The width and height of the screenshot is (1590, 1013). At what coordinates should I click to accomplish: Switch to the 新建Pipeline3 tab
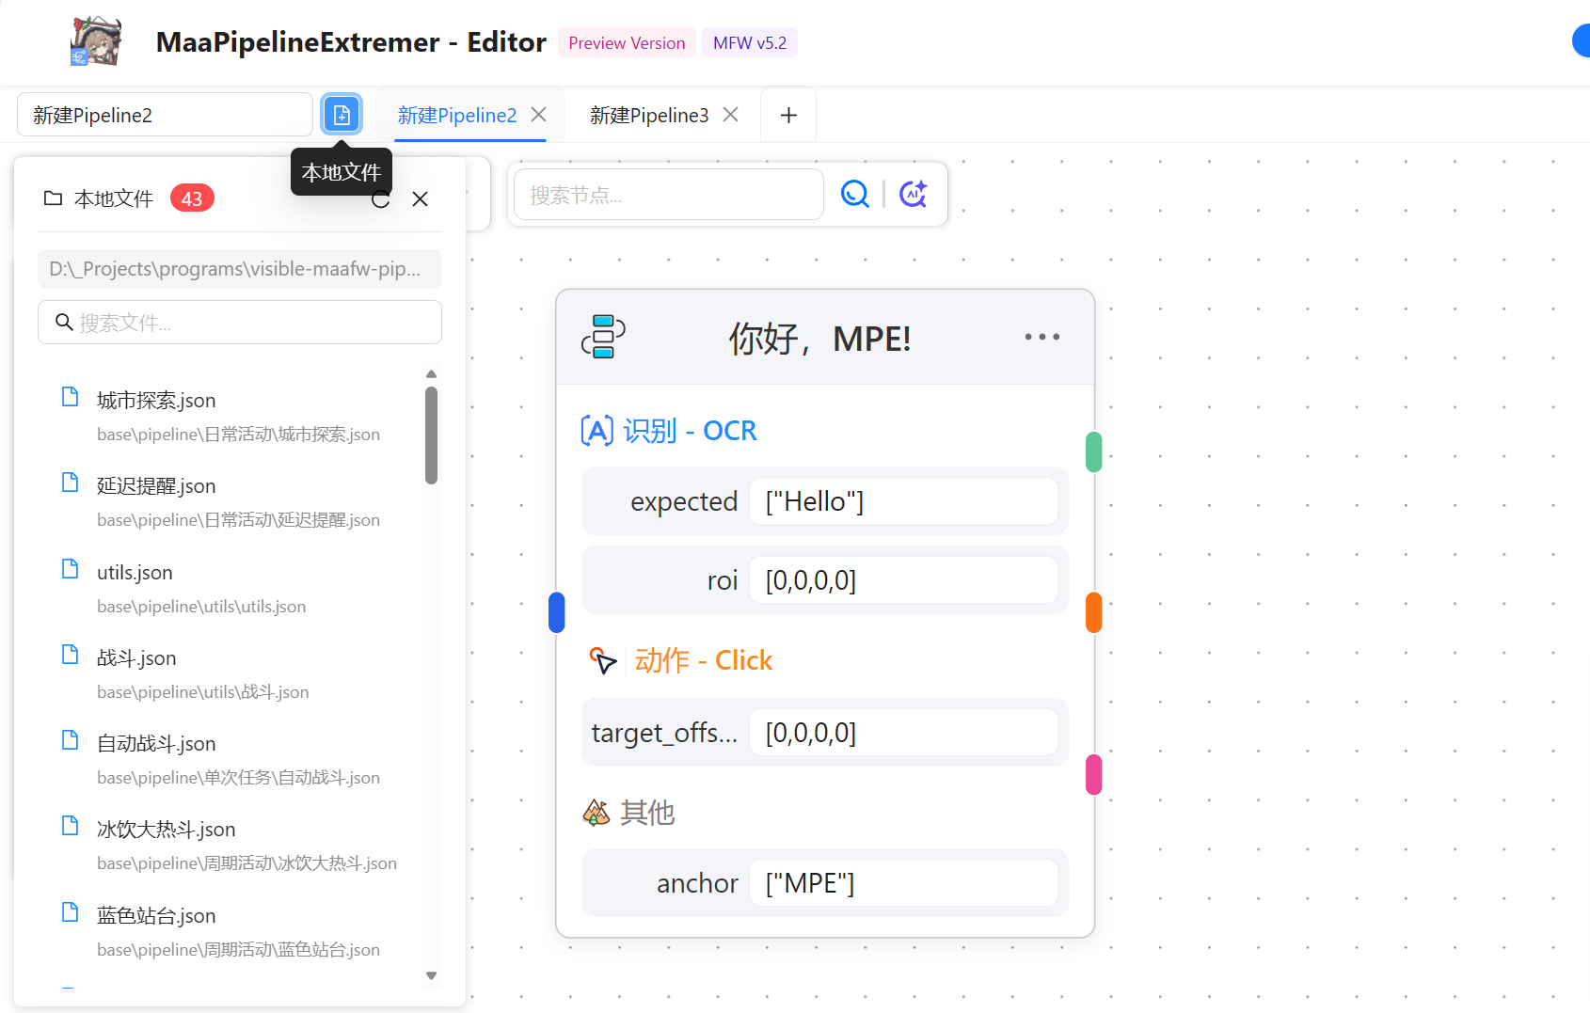pyautogui.click(x=648, y=115)
